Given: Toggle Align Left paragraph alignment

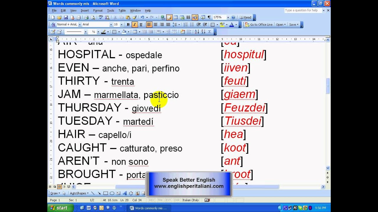Looking at the screenshot, I should point(149,24).
